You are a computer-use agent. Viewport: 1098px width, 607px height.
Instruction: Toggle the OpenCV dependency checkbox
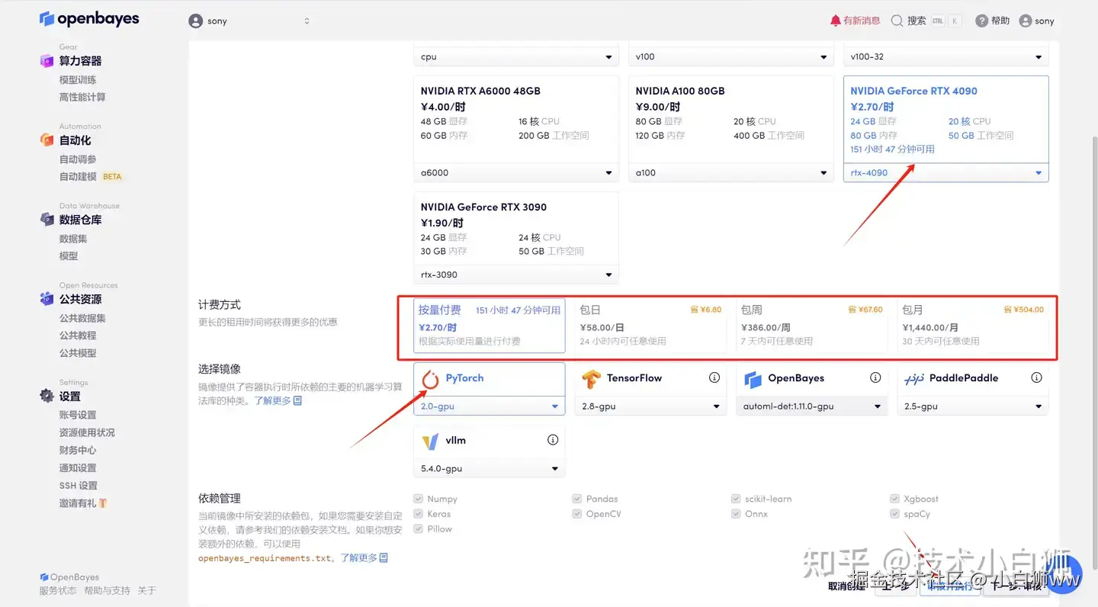coord(576,514)
